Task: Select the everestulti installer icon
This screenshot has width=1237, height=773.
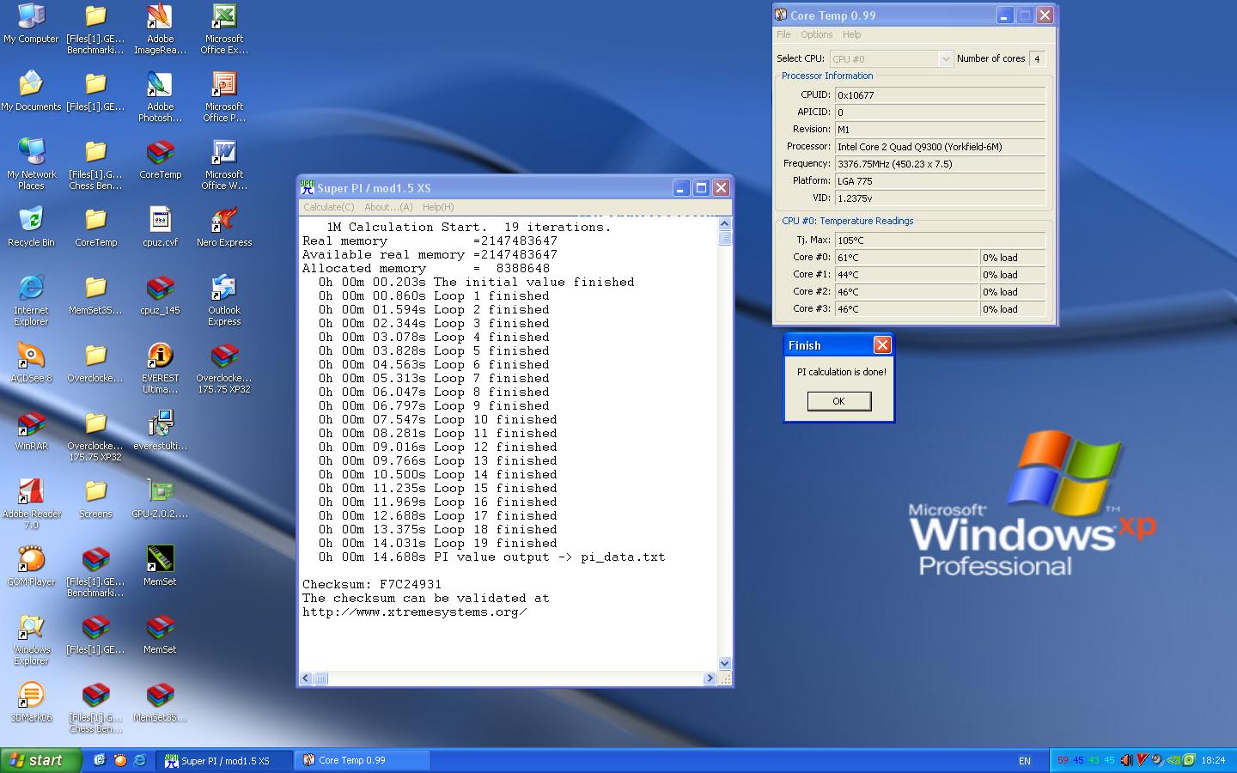Action: [160, 431]
